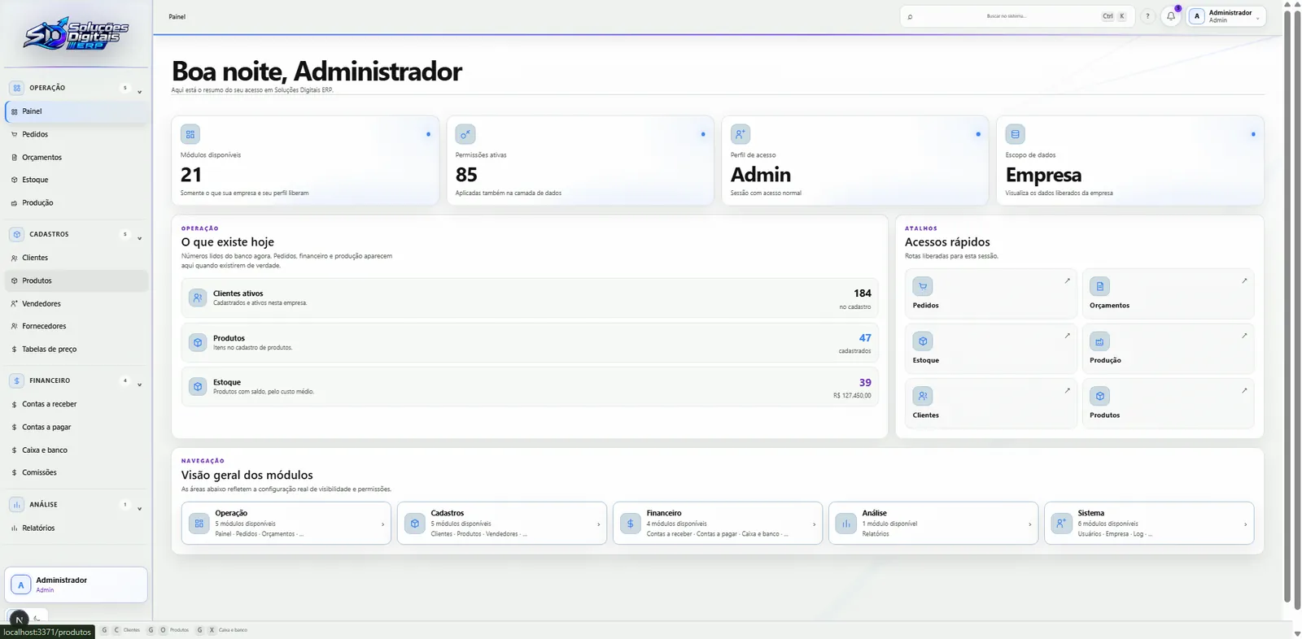1302x639 pixels.
Task: Open Vendedores in the sidebar
Action: tap(76, 303)
